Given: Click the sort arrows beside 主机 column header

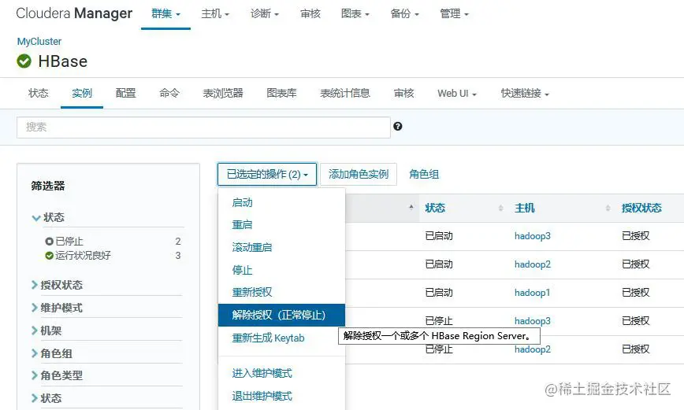Looking at the screenshot, I should (608, 208).
